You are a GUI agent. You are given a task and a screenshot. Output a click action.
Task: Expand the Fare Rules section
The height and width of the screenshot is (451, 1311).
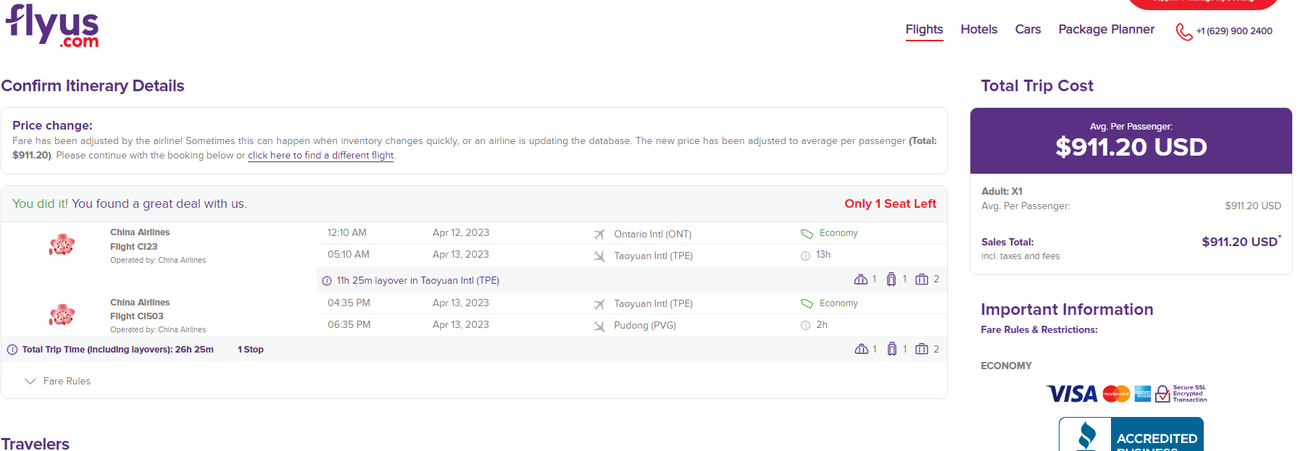(x=58, y=381)
